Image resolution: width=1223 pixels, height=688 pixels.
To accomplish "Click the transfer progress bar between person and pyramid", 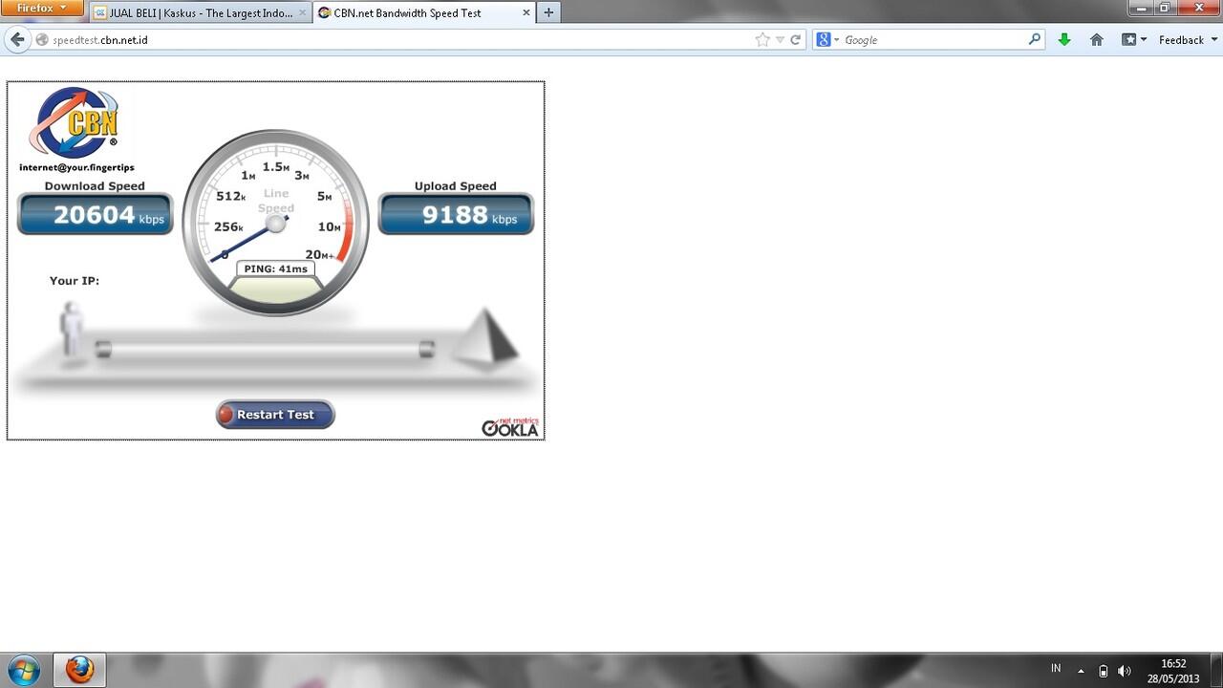I will (x=265, y=350).
